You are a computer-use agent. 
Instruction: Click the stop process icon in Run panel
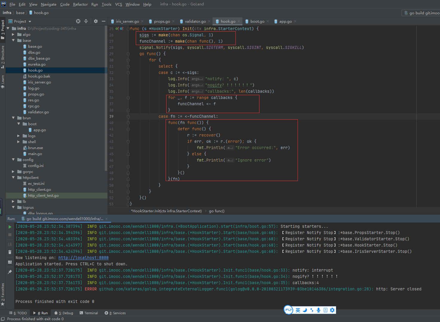pyautogui.click(x=10, y=235)
